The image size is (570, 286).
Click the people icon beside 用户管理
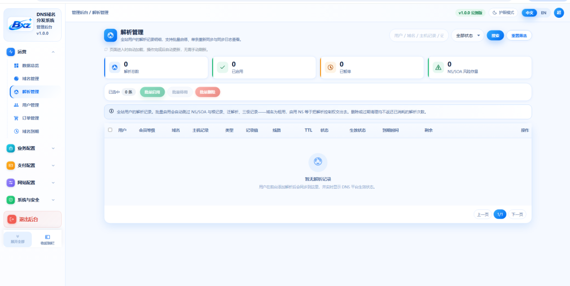point(16,105)
